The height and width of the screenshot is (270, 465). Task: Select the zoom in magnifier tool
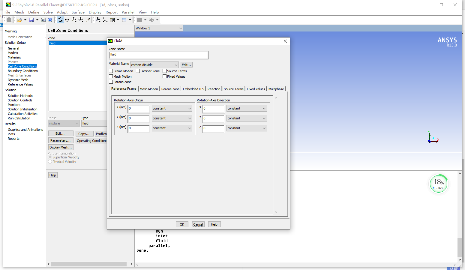[81, 20]
